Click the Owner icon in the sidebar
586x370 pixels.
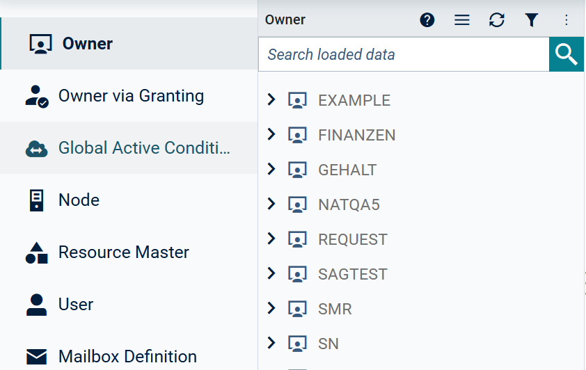40,44
